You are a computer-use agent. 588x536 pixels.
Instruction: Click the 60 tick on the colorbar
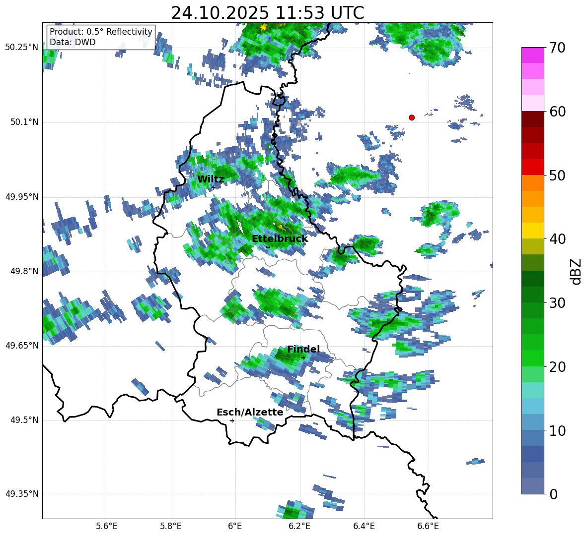tap(557, 112)
